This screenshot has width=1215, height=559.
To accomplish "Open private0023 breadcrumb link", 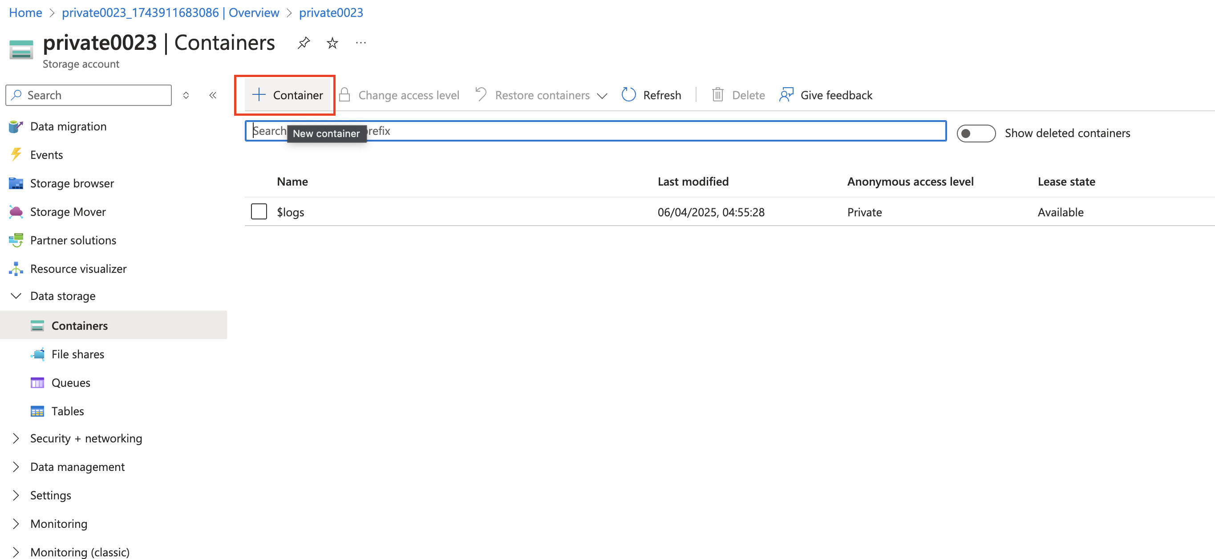I will click(331, 13).
